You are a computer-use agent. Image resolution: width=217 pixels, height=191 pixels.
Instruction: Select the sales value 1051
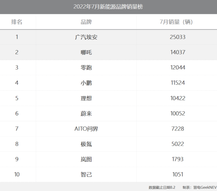178,174
